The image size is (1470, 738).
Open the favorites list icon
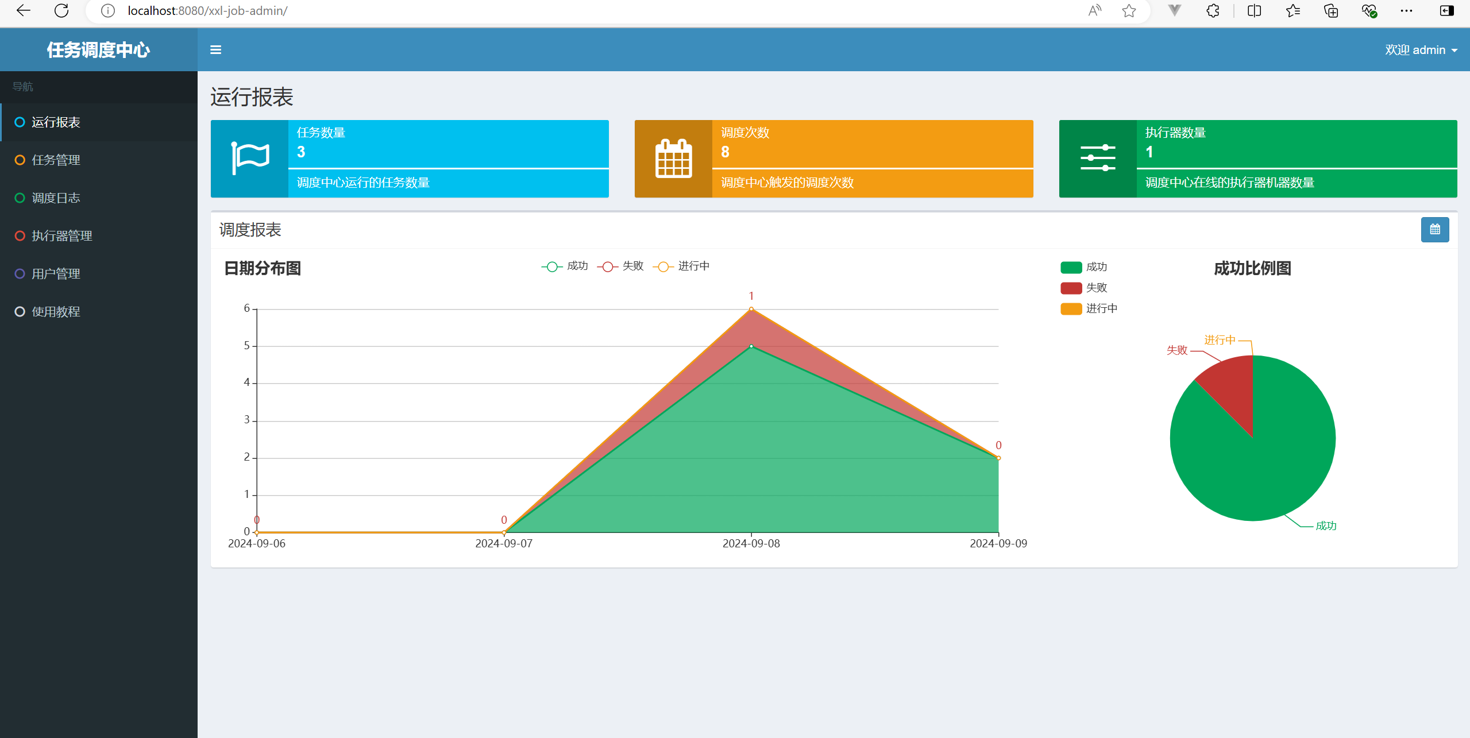click(x=1293, y=10)
